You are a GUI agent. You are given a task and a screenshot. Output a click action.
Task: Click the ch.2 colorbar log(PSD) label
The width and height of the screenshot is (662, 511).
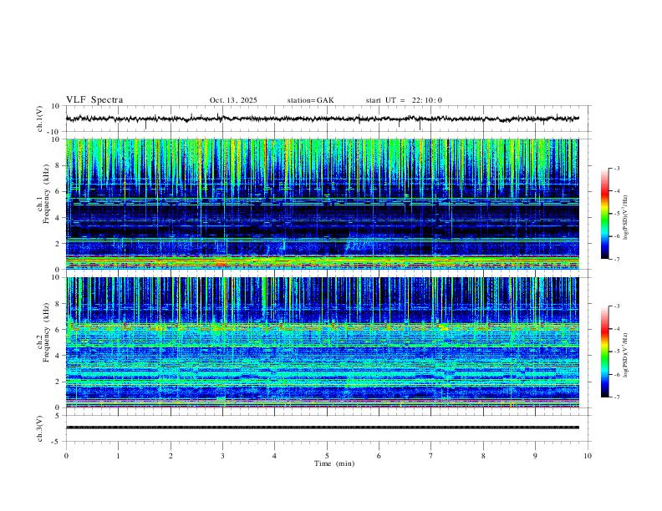(625, 355)
